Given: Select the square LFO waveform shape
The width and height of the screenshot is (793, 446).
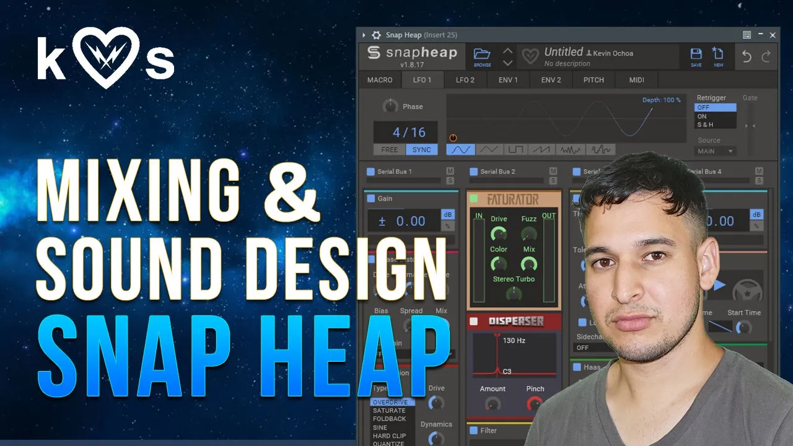Looking at the screenshot, I should [x=517, y=149].
